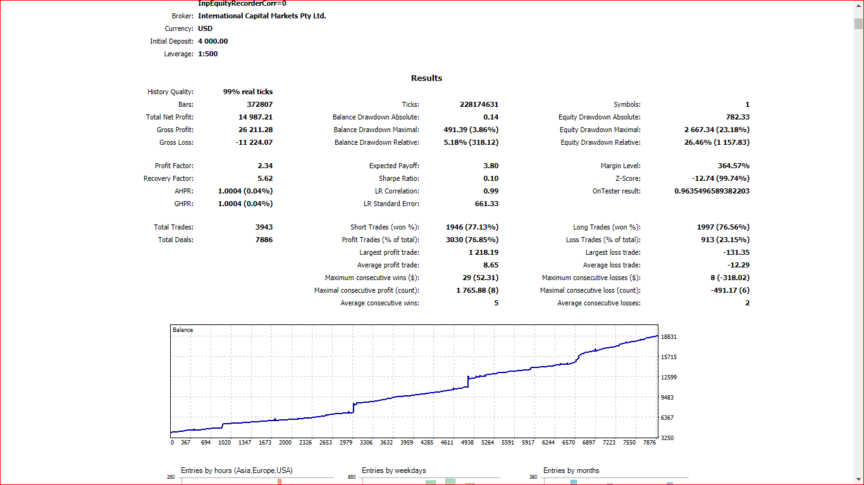Screen dimensions: 864x485
Task: Click Recovery Factor value 5.62
Action: (x=265, y=178)
